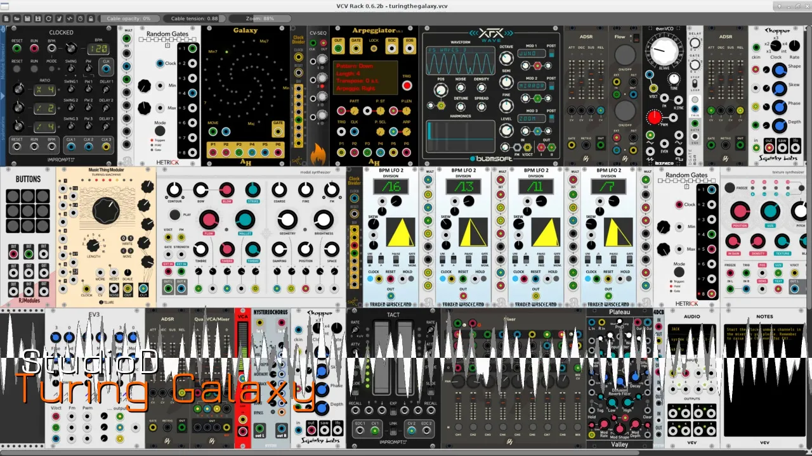Screen dimensions: 812x456
Task: Open the sample rate waveform icon
Action: click(70, 18)
